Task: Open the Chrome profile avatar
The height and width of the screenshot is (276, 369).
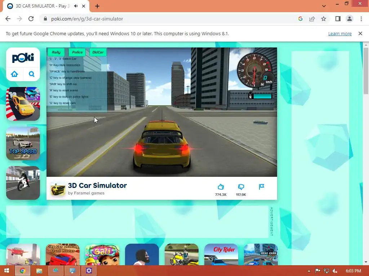Action: (350, 19)
